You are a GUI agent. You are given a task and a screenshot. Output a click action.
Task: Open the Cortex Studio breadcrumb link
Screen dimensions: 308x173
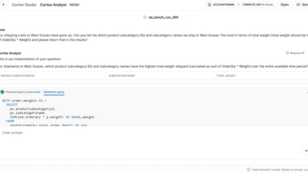[x=24, y=5]
